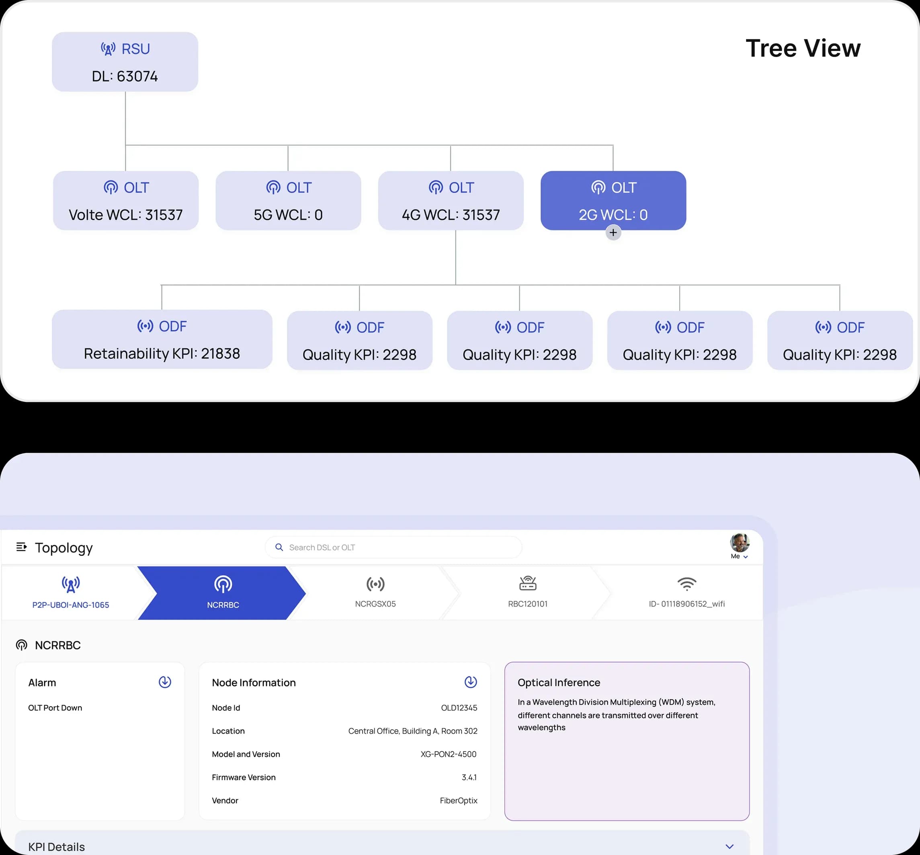Select the RSU DL: 63074 root node

pyautogui.click(x=125, y=62)
